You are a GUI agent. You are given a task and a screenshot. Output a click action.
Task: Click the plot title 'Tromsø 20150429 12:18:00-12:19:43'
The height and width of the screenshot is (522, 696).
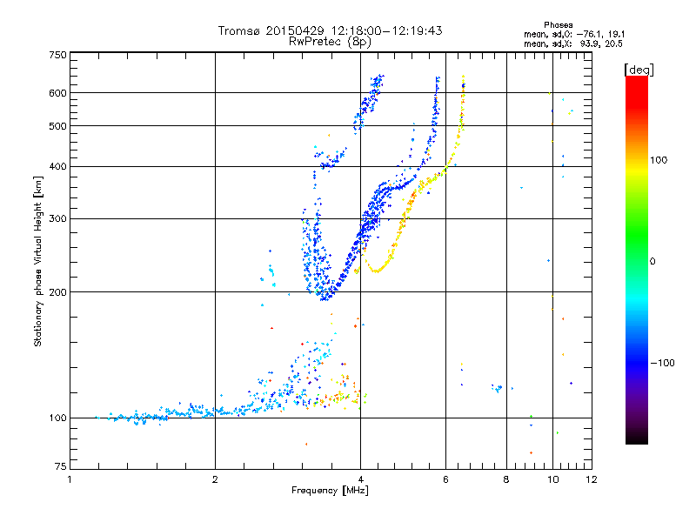[330, 30]
